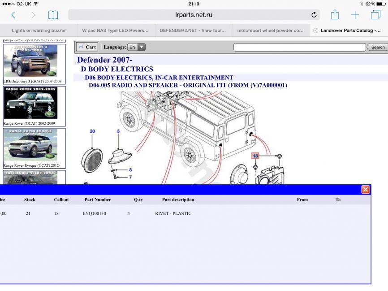Open D06 In-Car Entertainment link

point(159,78)
